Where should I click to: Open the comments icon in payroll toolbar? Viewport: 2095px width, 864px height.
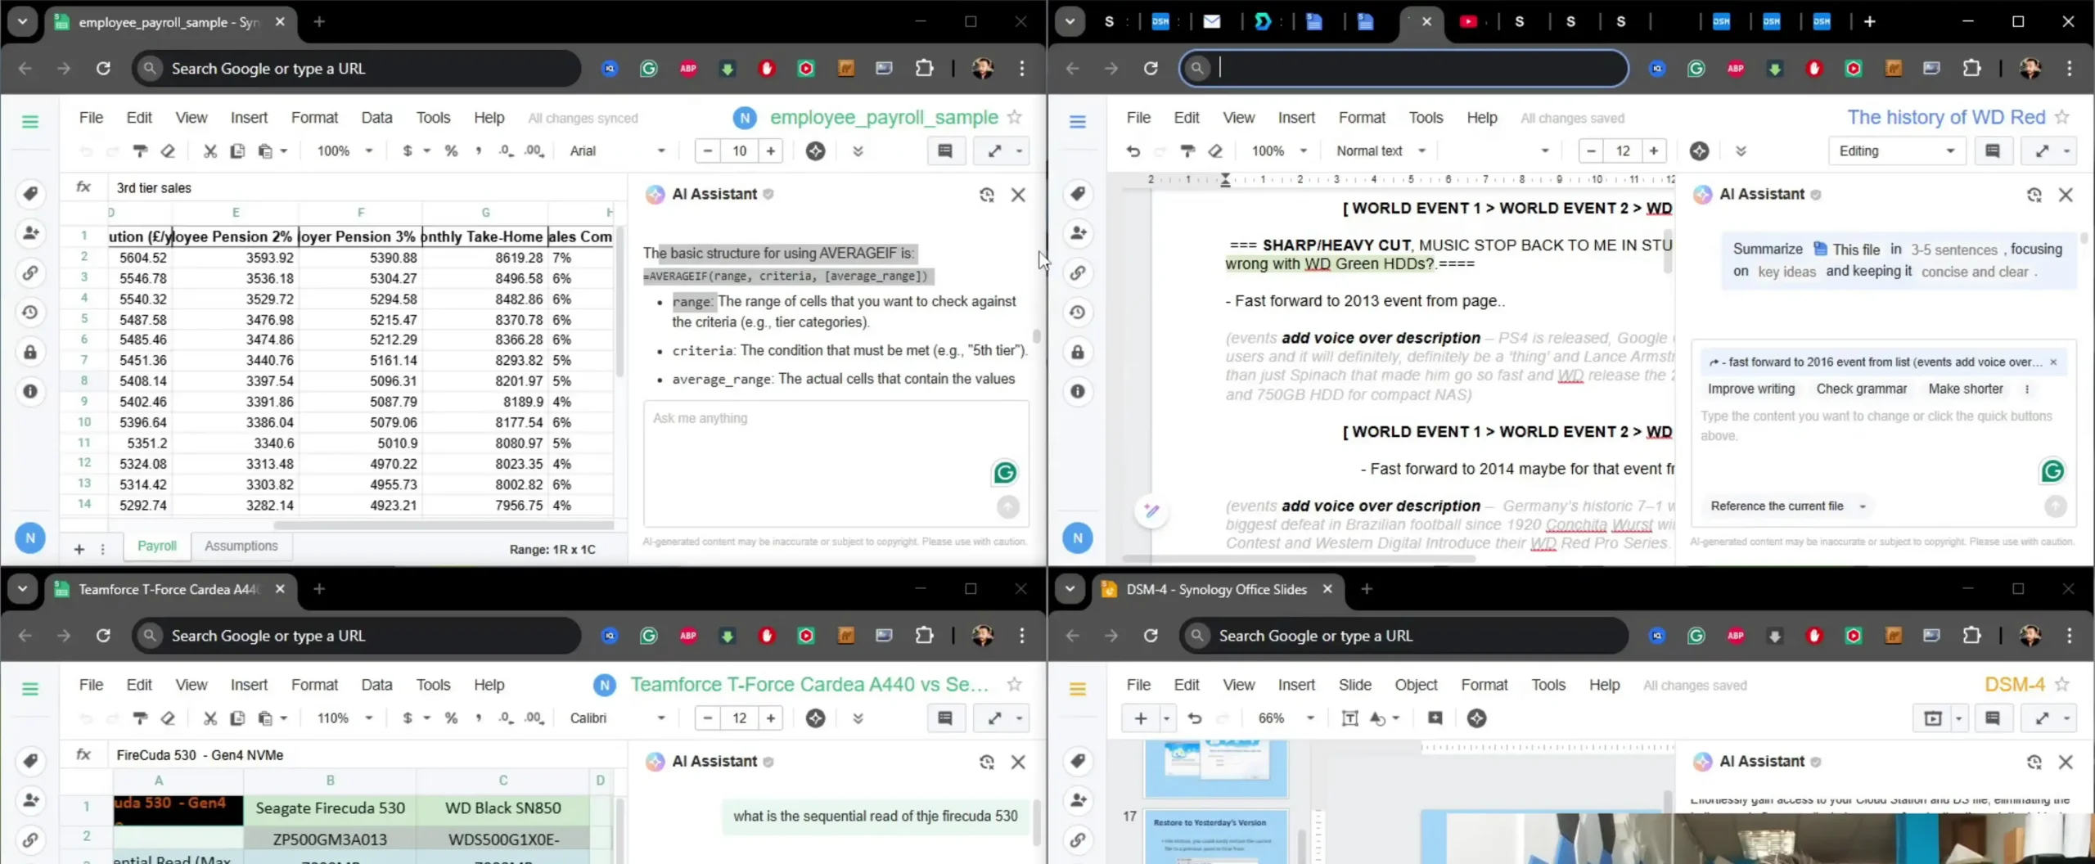click(x=945, y=151)
